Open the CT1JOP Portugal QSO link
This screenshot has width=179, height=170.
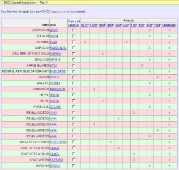(55, 107)
